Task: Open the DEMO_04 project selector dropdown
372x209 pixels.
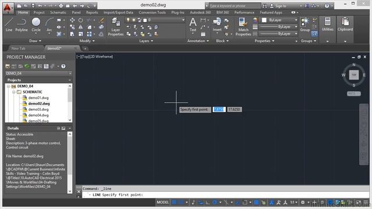Action: 38,74
